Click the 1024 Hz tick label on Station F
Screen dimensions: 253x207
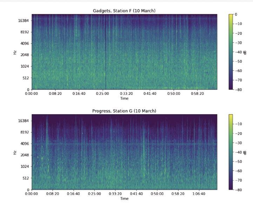click(25, 66)
